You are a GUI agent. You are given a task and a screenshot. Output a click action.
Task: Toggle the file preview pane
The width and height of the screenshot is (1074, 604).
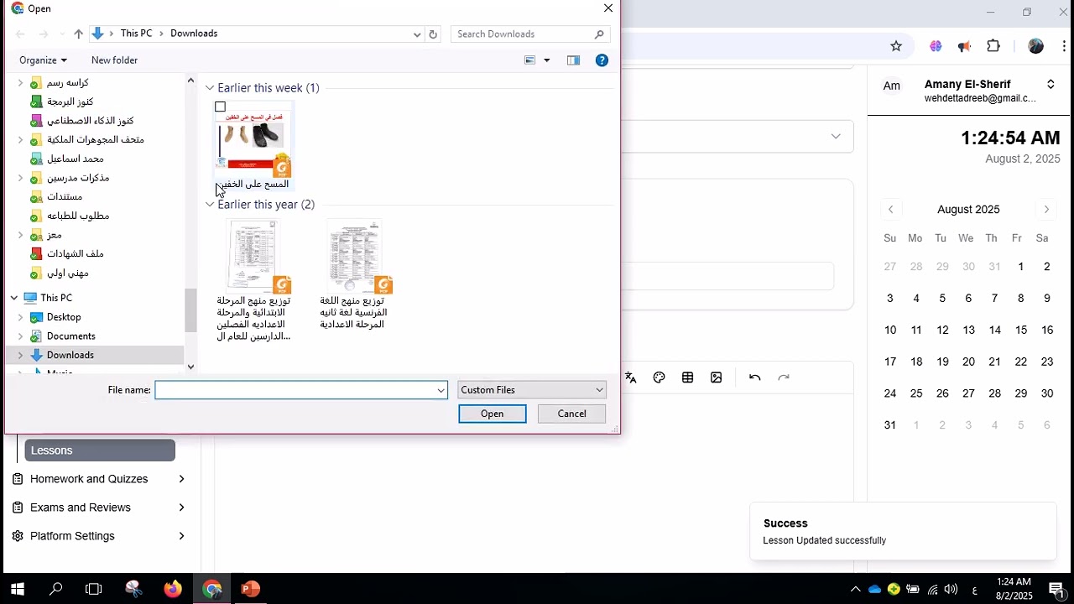574,60
